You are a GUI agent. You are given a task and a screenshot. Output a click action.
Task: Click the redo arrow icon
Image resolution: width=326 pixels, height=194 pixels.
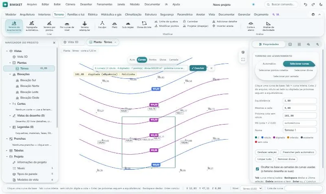(313, 4)
